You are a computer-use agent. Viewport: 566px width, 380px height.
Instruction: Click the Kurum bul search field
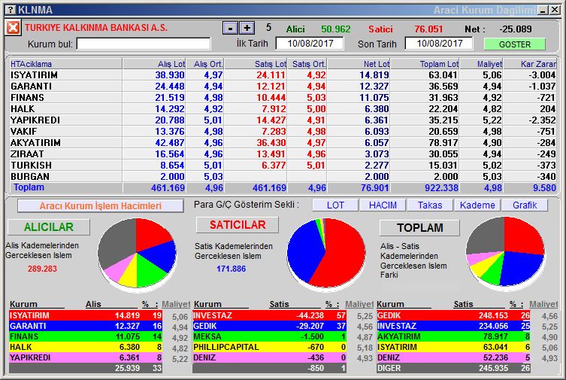click(x=144, y=44)
